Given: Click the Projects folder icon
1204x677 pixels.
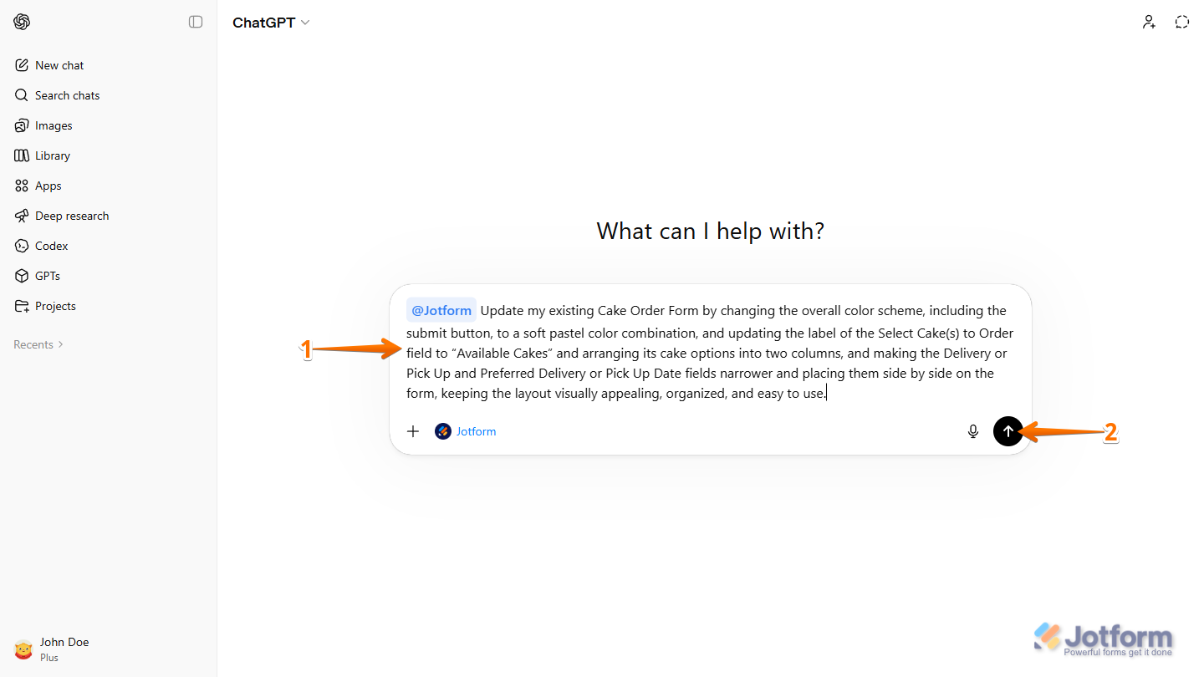Looking at the screenshot, I should [22, 306].
